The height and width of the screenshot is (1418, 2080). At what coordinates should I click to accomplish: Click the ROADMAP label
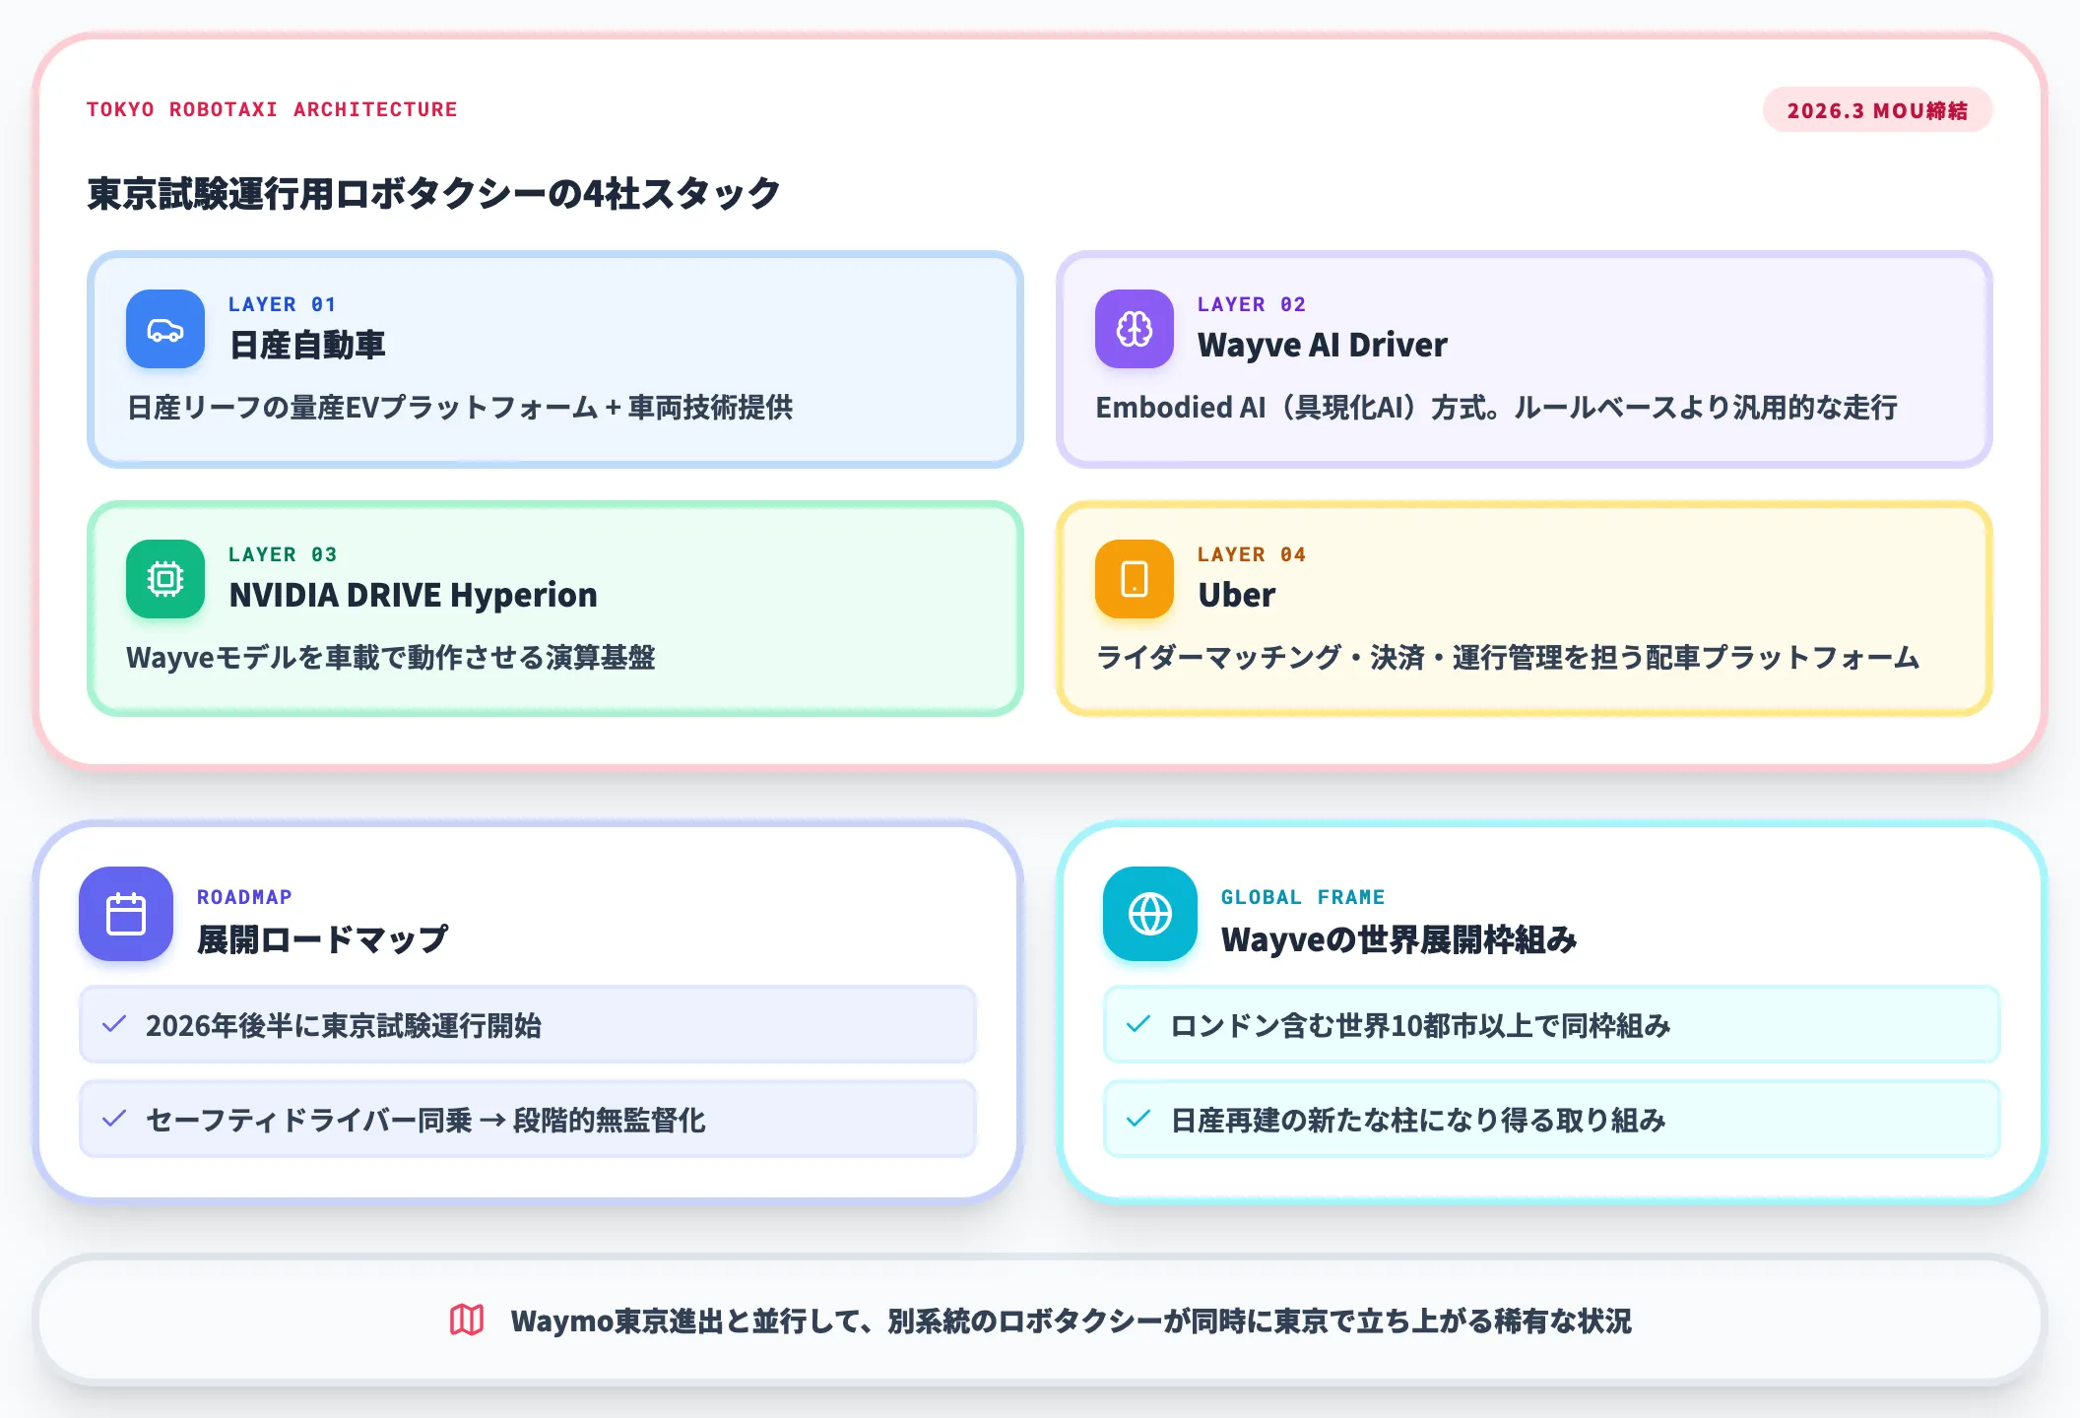[x=244, y=897]
